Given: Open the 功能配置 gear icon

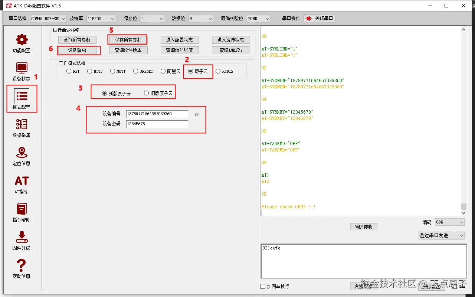Looking at the screenshot, I should (22, 40).
